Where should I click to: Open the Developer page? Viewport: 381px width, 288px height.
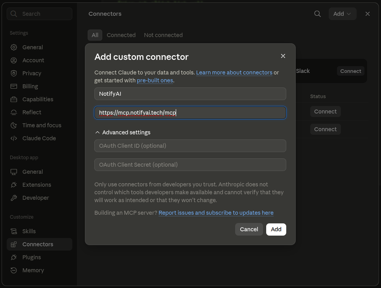click(x=40, y=198)
